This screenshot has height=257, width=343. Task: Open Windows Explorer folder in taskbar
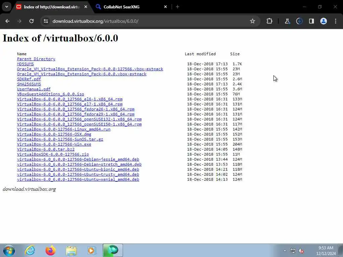(71, 250)
